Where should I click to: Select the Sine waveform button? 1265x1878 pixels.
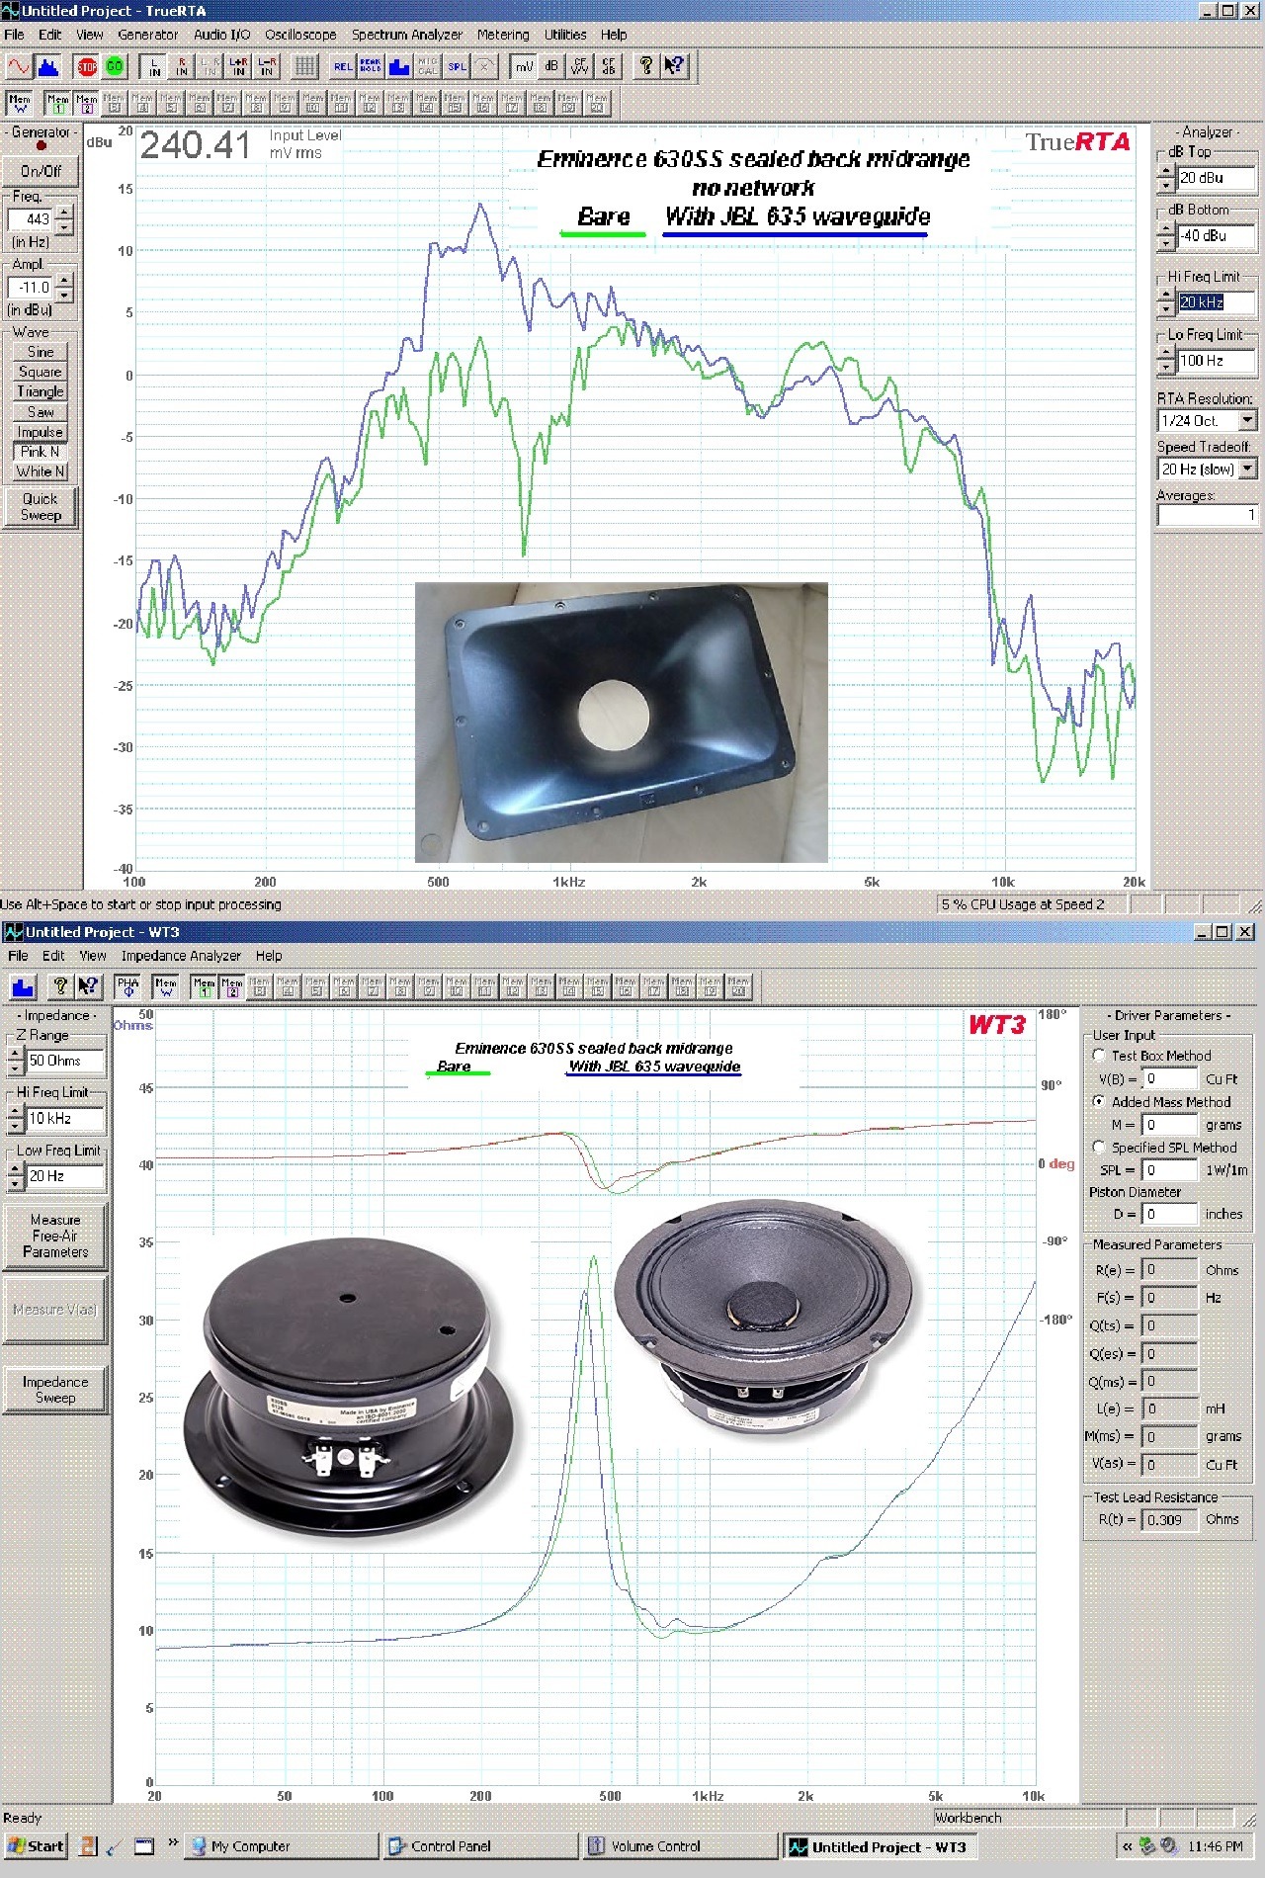[x=41, y=352]
